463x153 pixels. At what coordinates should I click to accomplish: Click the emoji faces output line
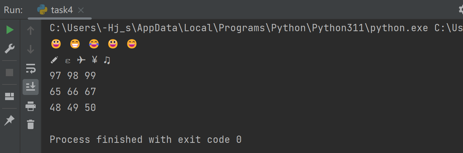[94, 44]
